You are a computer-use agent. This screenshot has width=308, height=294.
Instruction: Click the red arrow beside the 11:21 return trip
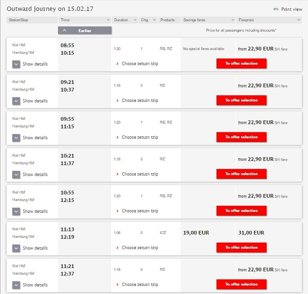pos(117,285)
